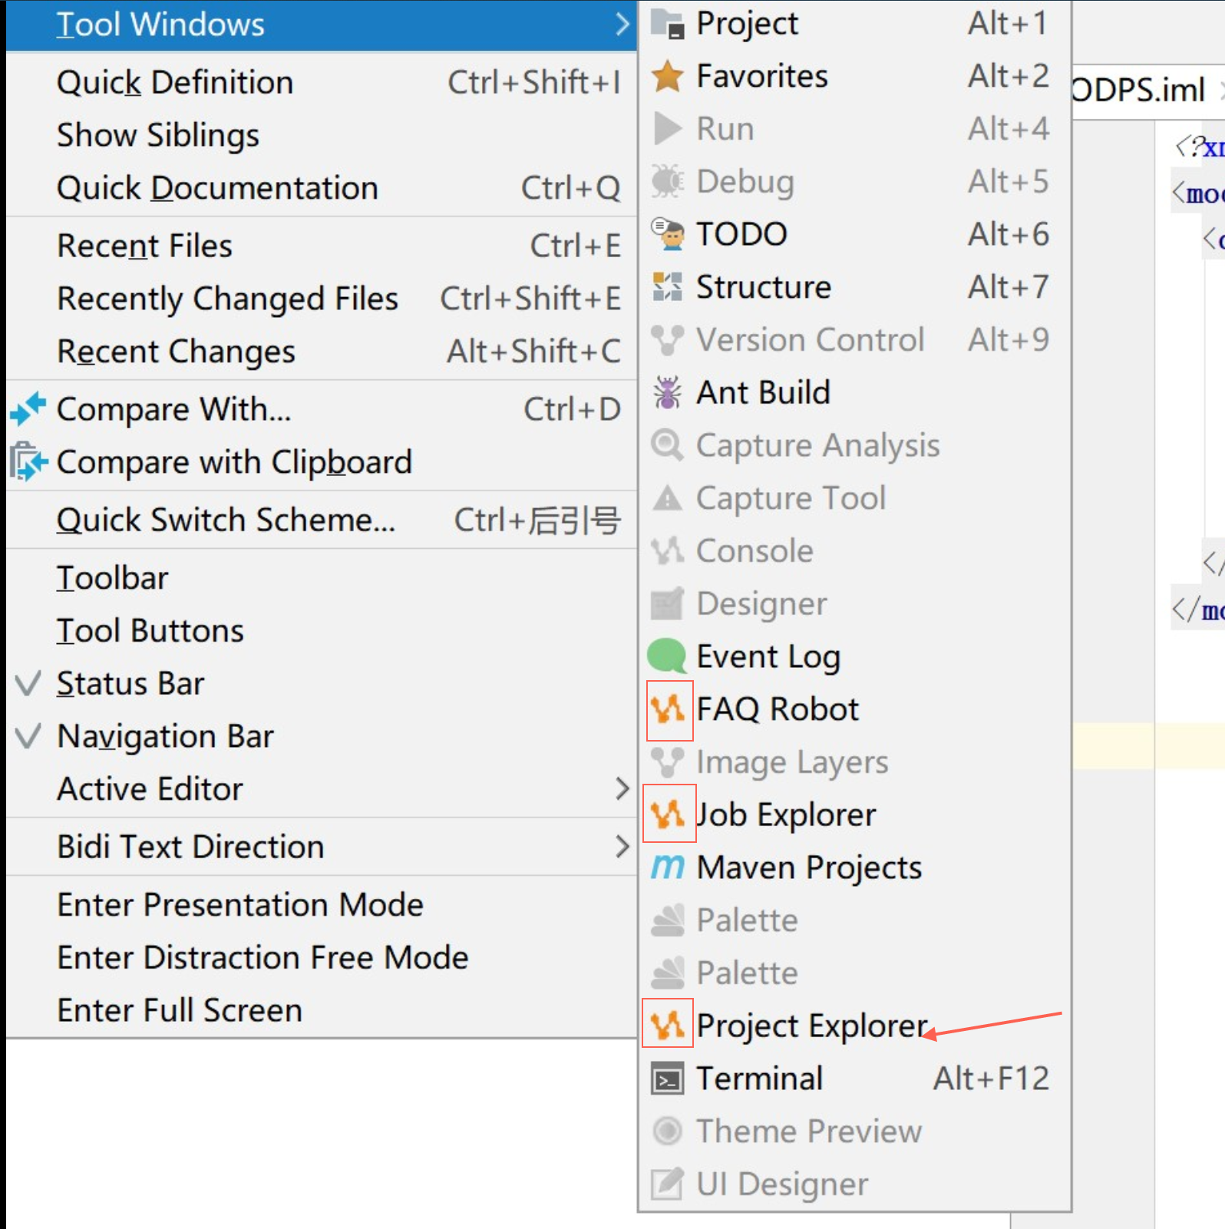Click the Event Log speech bubble icon
This screenshot has width=1225, height=1229.
tap(666, 656)
